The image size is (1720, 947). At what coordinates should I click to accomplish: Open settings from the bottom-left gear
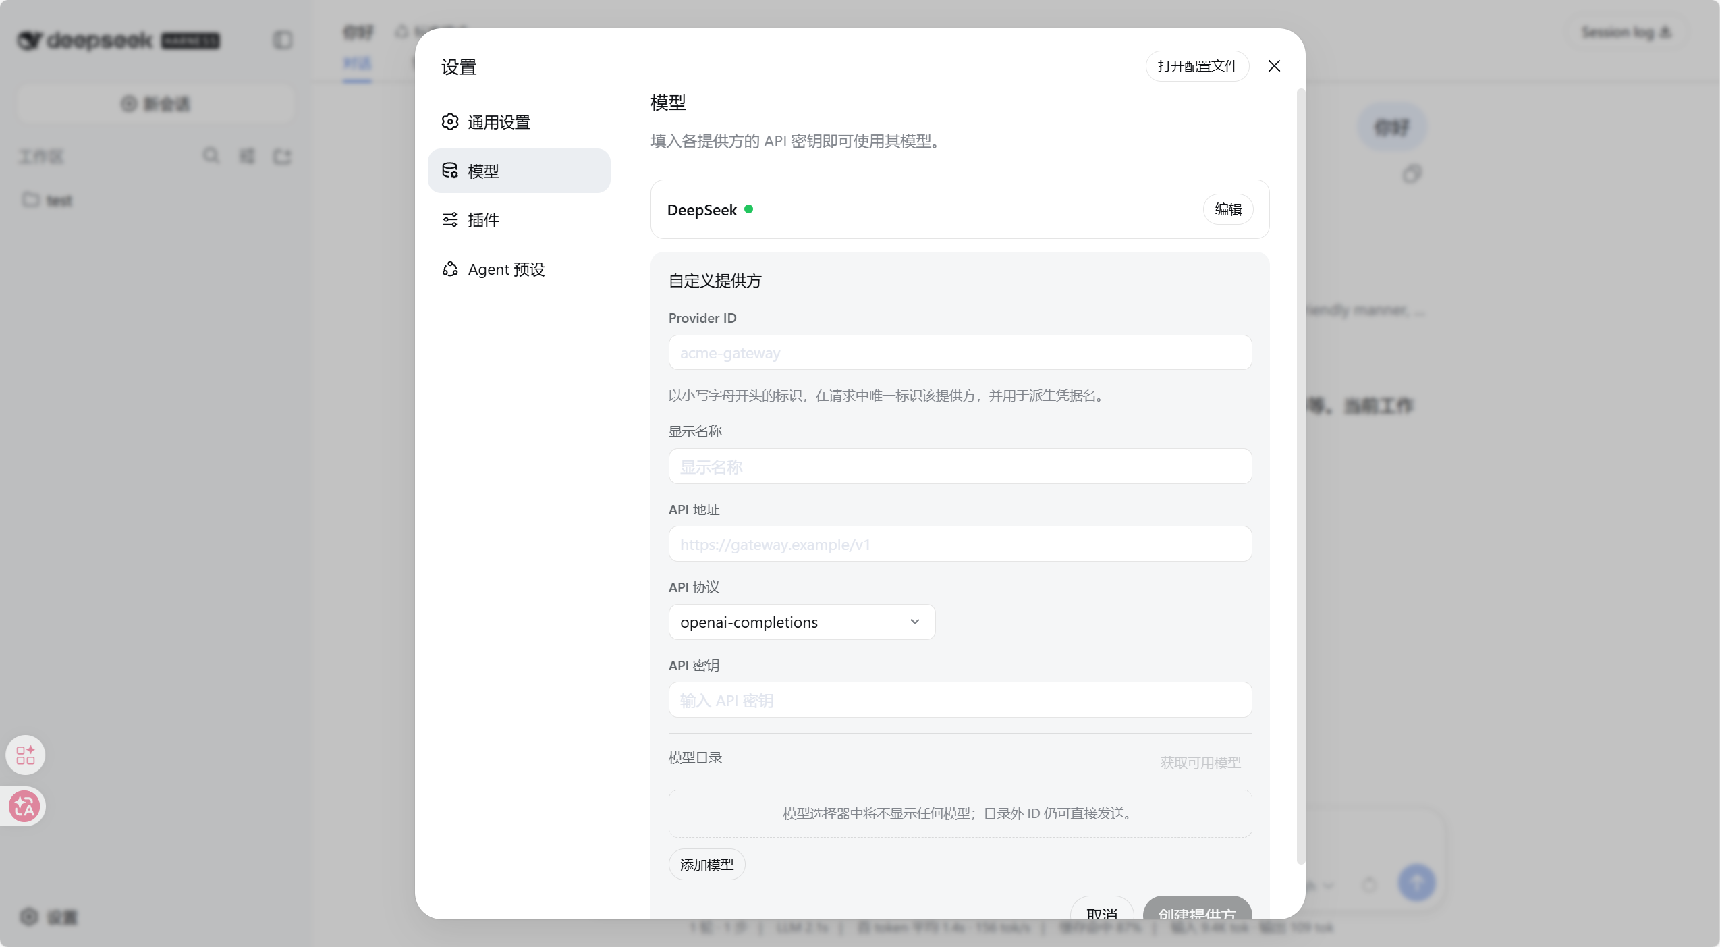tap(49, 917)
